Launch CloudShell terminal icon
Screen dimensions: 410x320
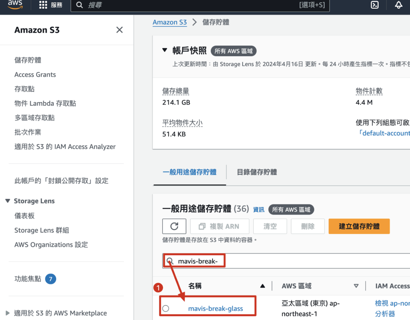(x=375, y=5)
